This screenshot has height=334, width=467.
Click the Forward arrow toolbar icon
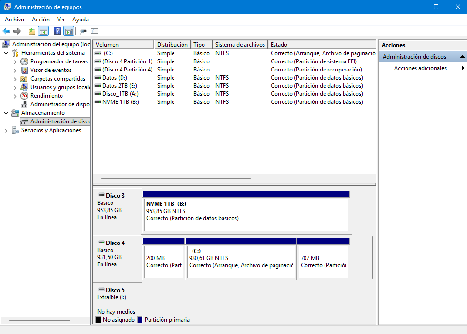17,31
